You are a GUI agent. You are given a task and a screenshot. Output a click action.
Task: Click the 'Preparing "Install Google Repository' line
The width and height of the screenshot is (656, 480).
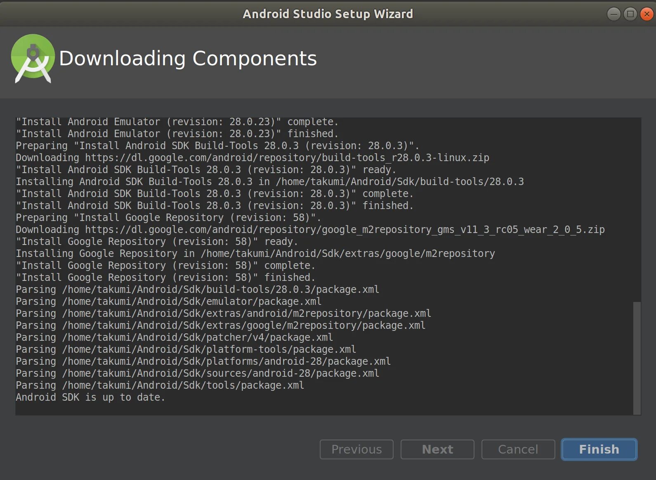click(x=169, y=218)
